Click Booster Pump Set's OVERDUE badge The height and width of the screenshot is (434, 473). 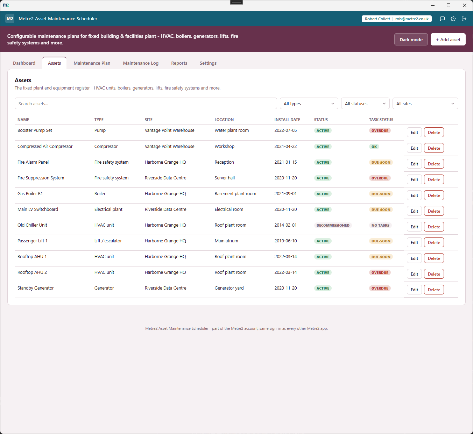coord(380,131)
